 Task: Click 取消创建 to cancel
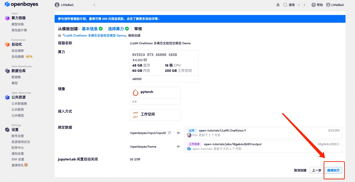click(x=300, y=170)
